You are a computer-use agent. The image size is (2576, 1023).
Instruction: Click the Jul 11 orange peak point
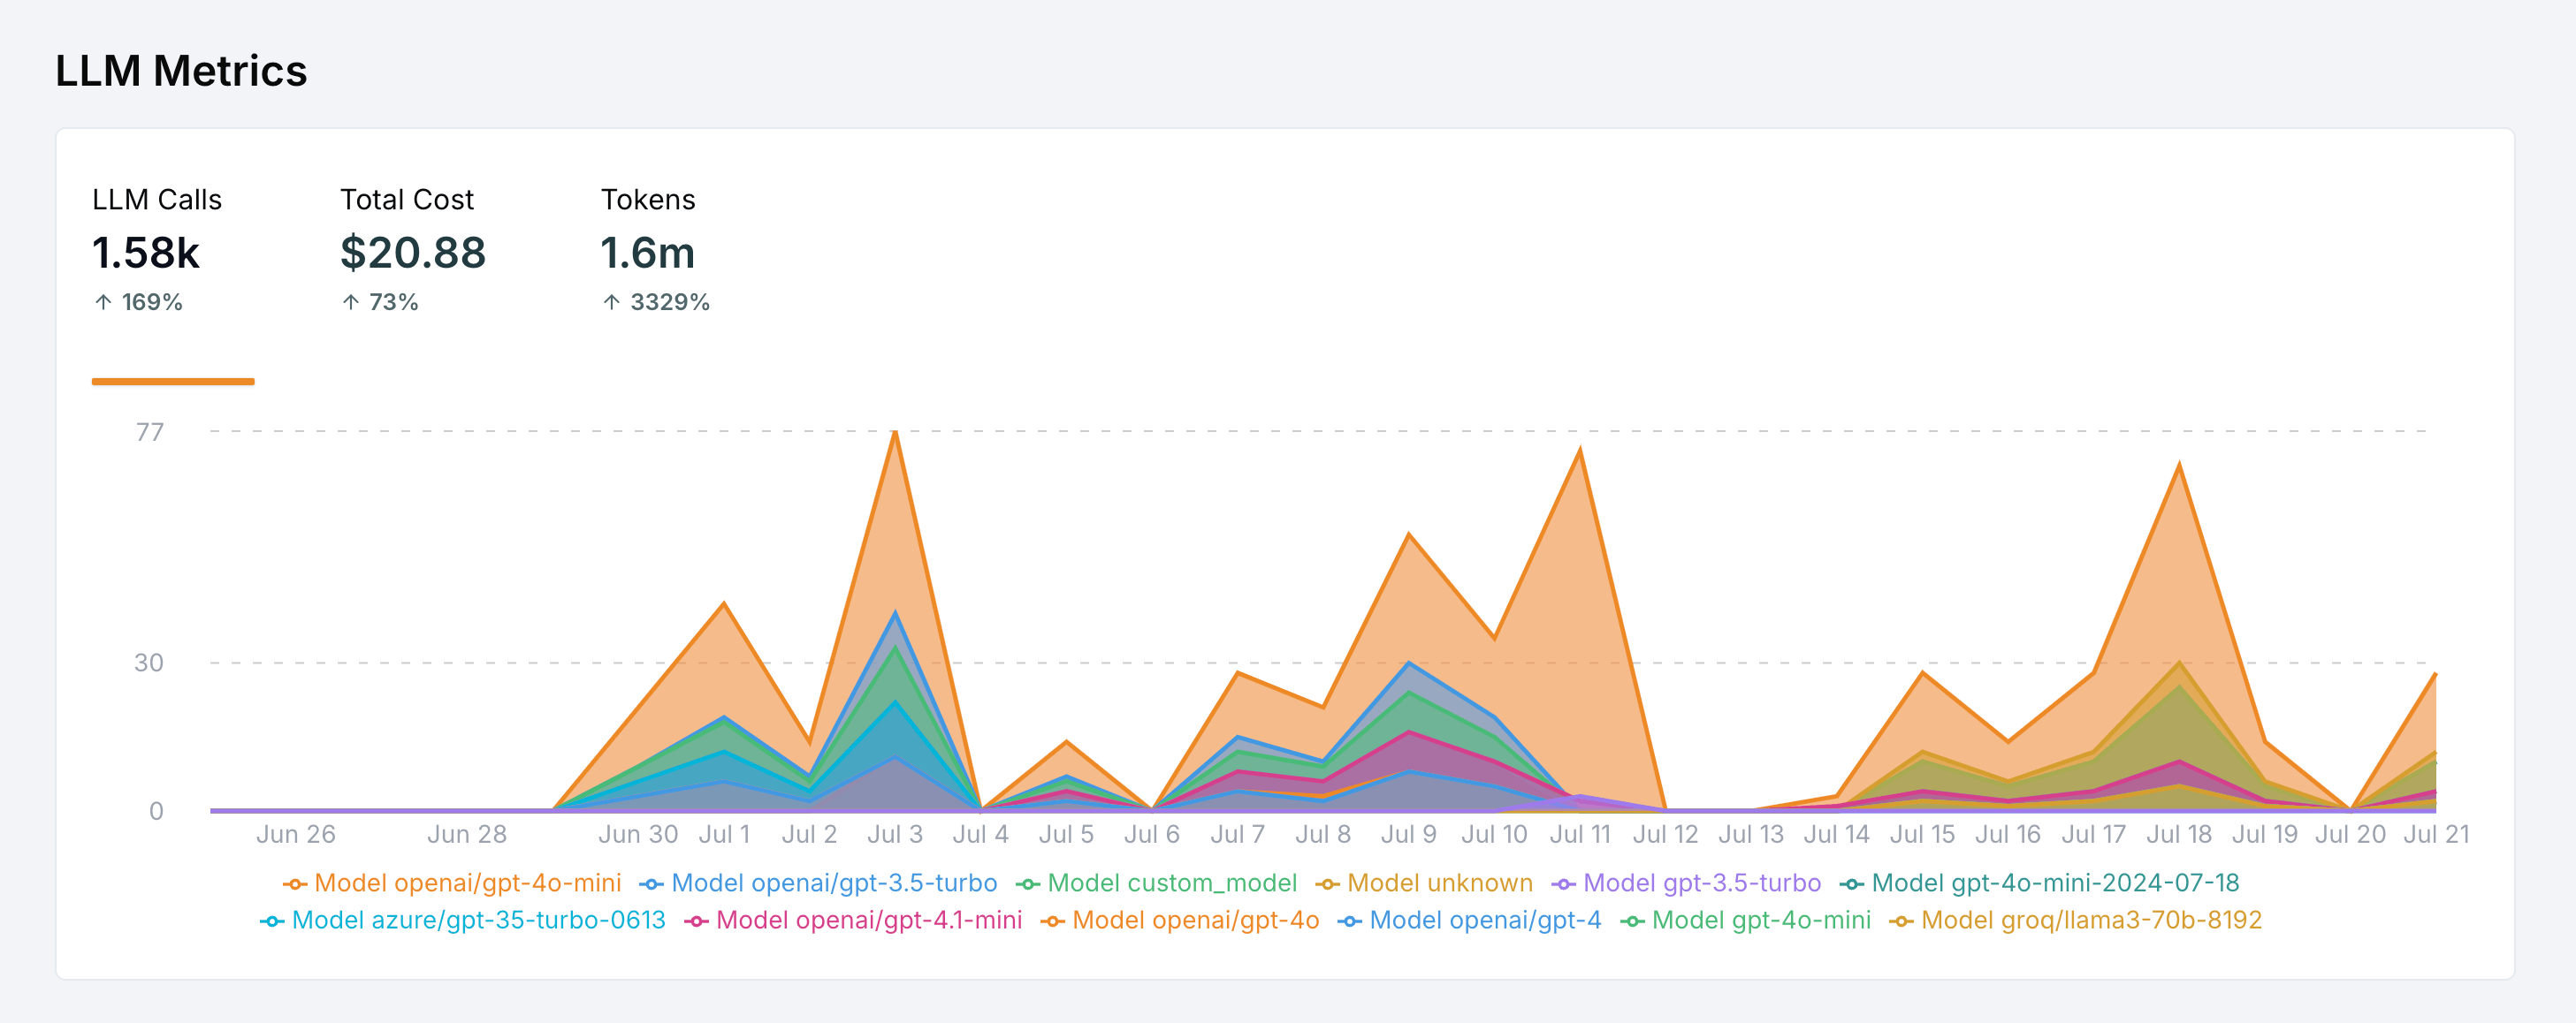1580,450
